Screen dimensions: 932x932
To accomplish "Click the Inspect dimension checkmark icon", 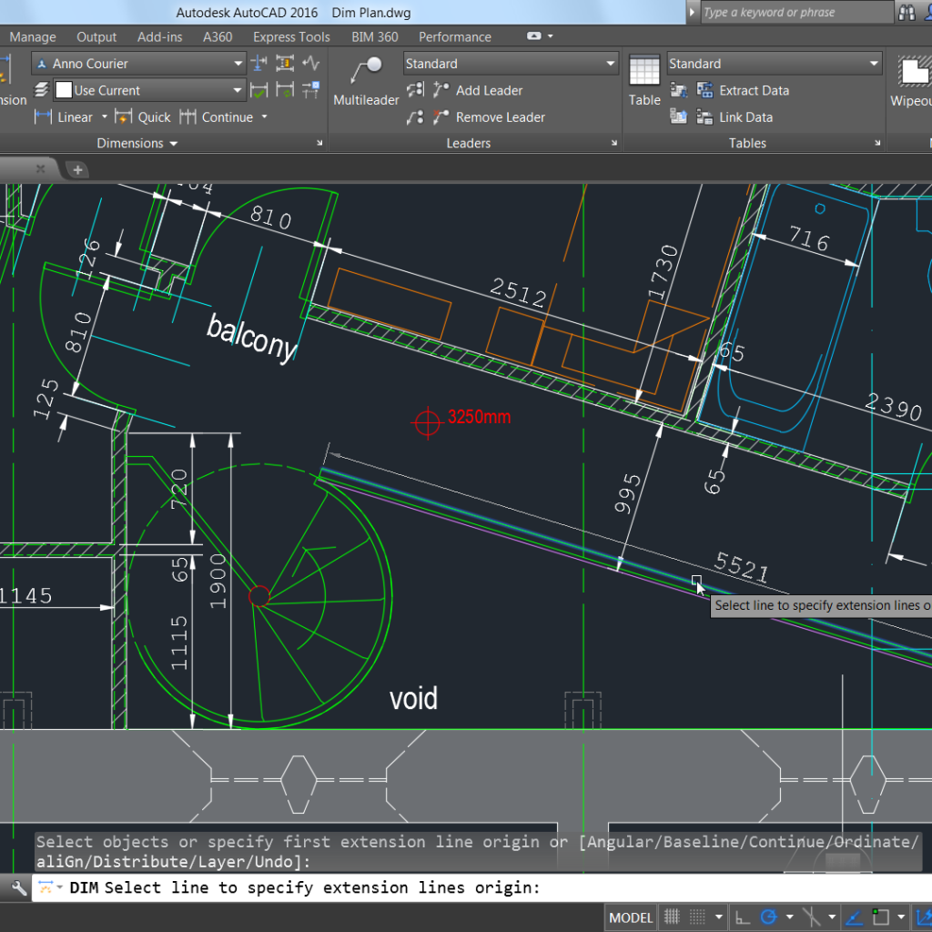I will [259, 90].
